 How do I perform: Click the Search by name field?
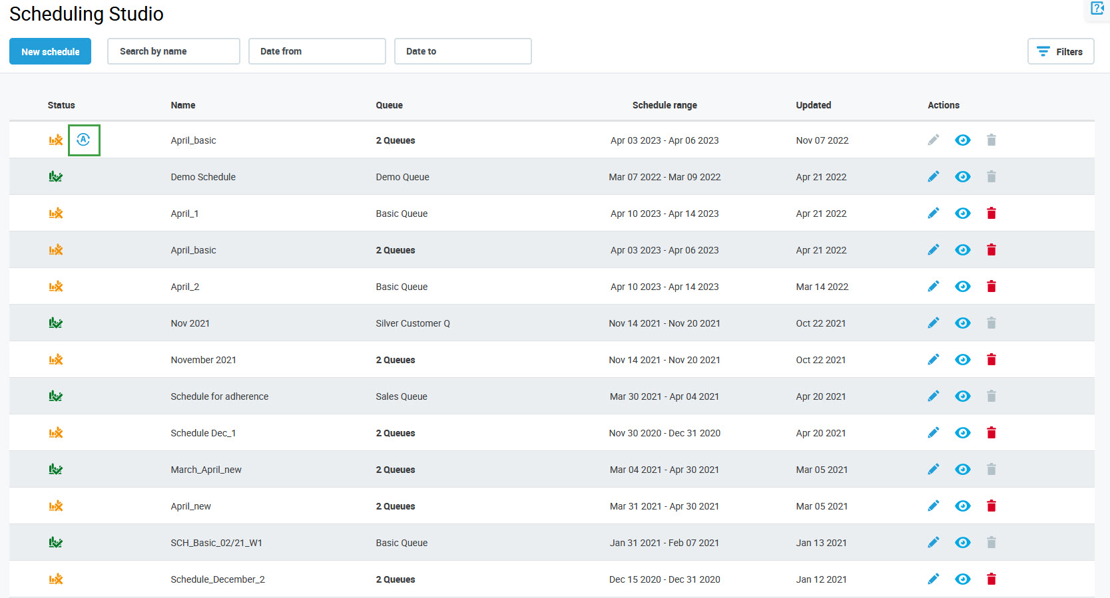pyautogui.click(x=173, y=51)
